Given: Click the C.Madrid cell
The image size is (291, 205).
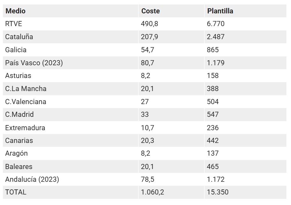Looking at the screenshot, I should pos(19,115).
